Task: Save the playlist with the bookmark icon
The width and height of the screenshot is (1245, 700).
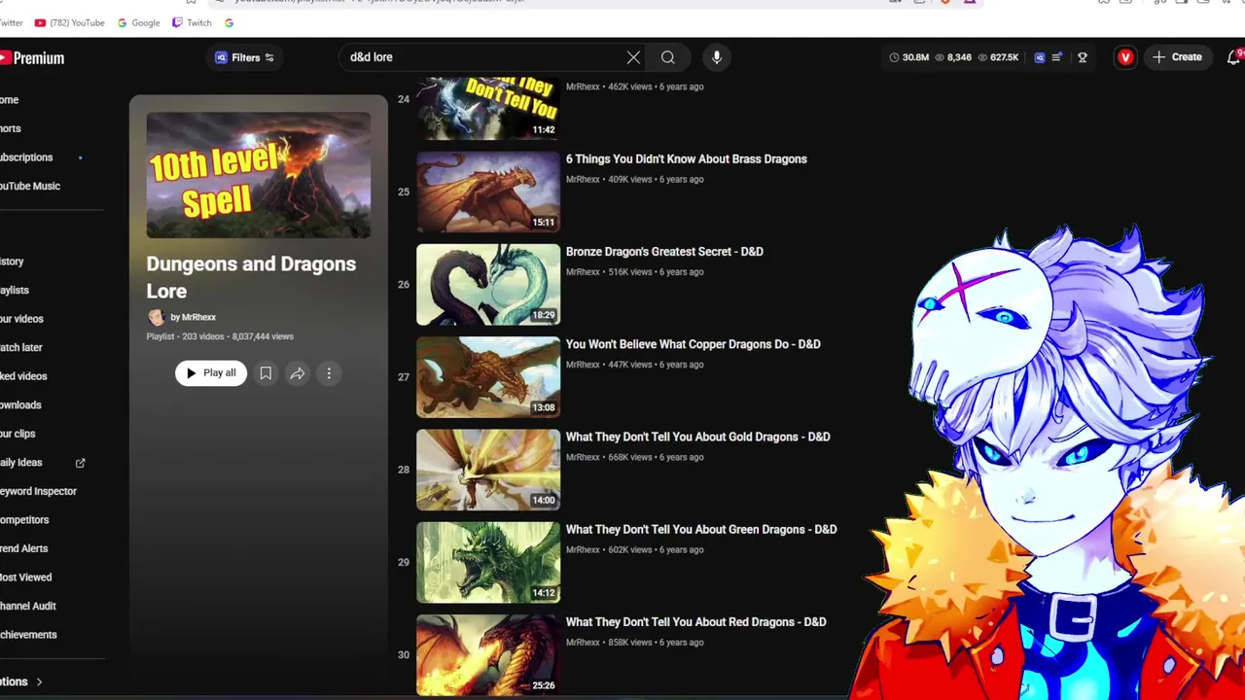Action: click(x=266, y=373)
